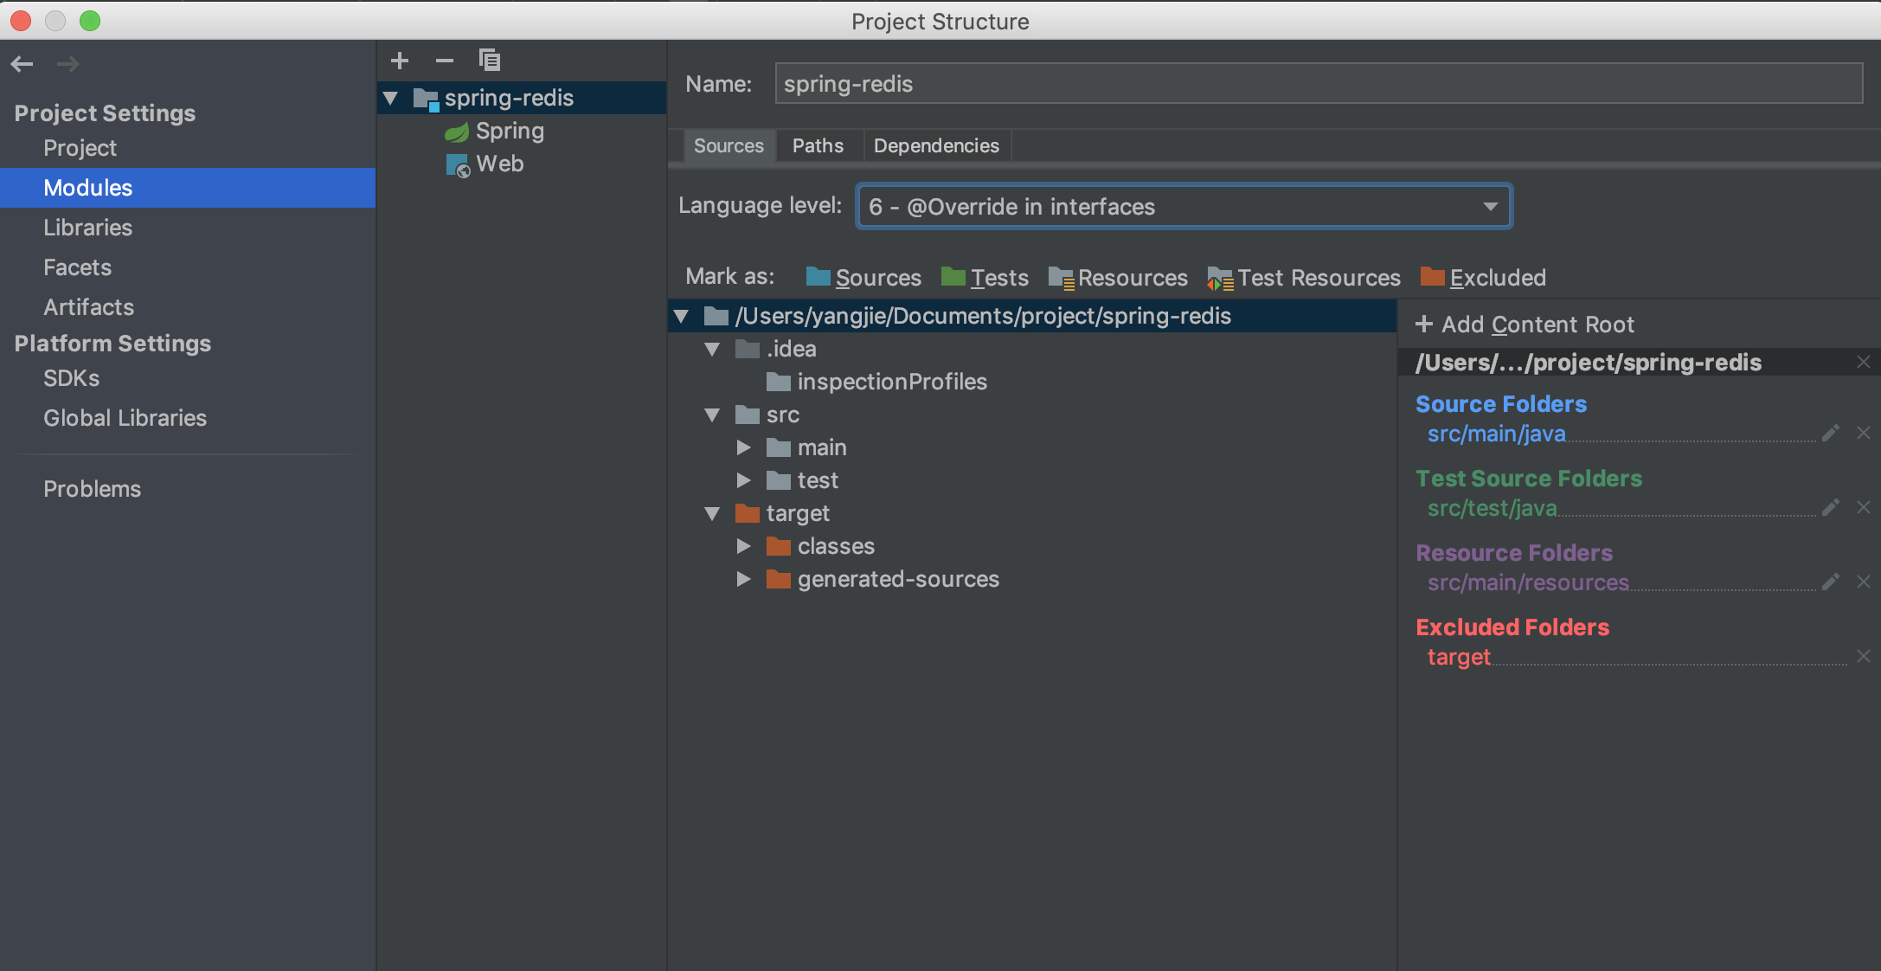1881x971 pixels.
Task: Remove target from excluded folders
Action: [1864, 657]
